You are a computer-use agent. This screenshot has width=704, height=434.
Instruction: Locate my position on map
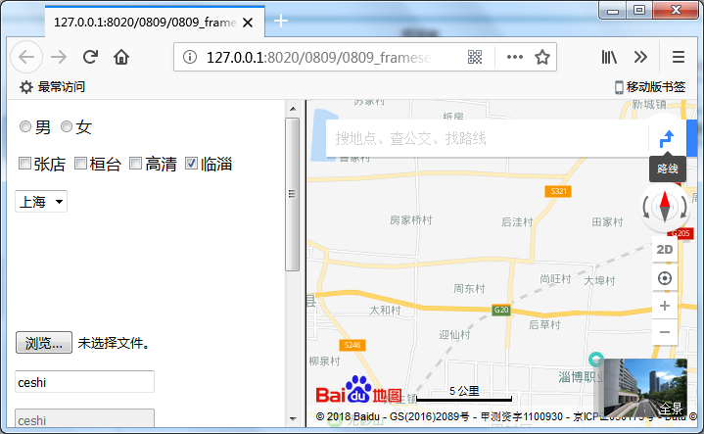point(665,278)
